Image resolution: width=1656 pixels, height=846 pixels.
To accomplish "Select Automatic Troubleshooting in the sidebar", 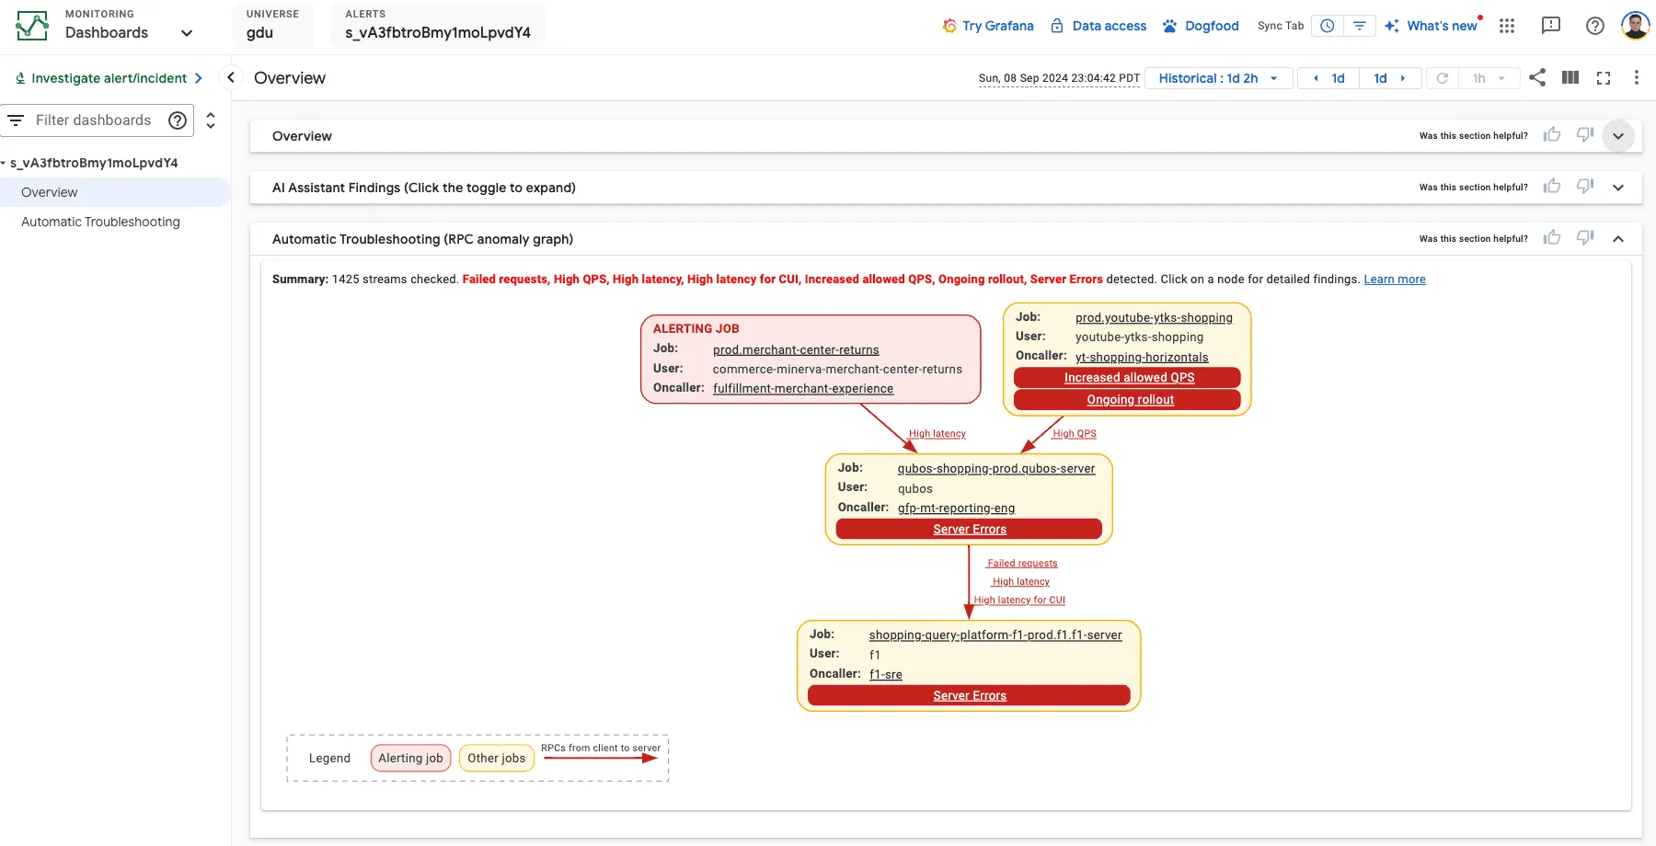I will pyautogui.click(x=100, y=222).
